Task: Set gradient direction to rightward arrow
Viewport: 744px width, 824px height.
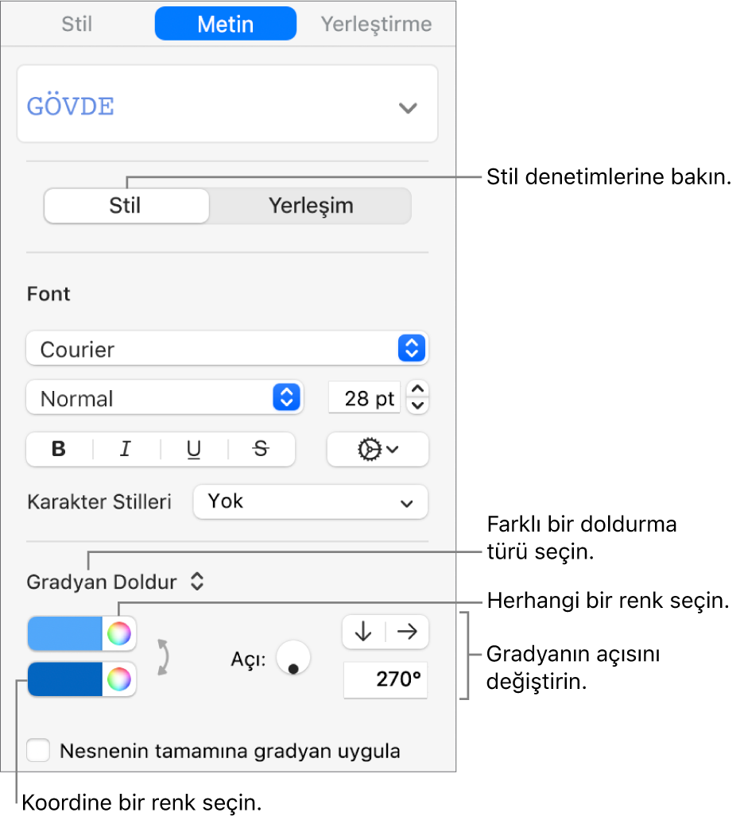Action: pyautogui.click(x=408, y=632)
